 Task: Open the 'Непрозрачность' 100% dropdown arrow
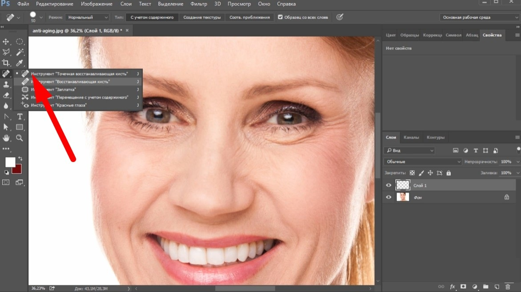tap(517, 162)
